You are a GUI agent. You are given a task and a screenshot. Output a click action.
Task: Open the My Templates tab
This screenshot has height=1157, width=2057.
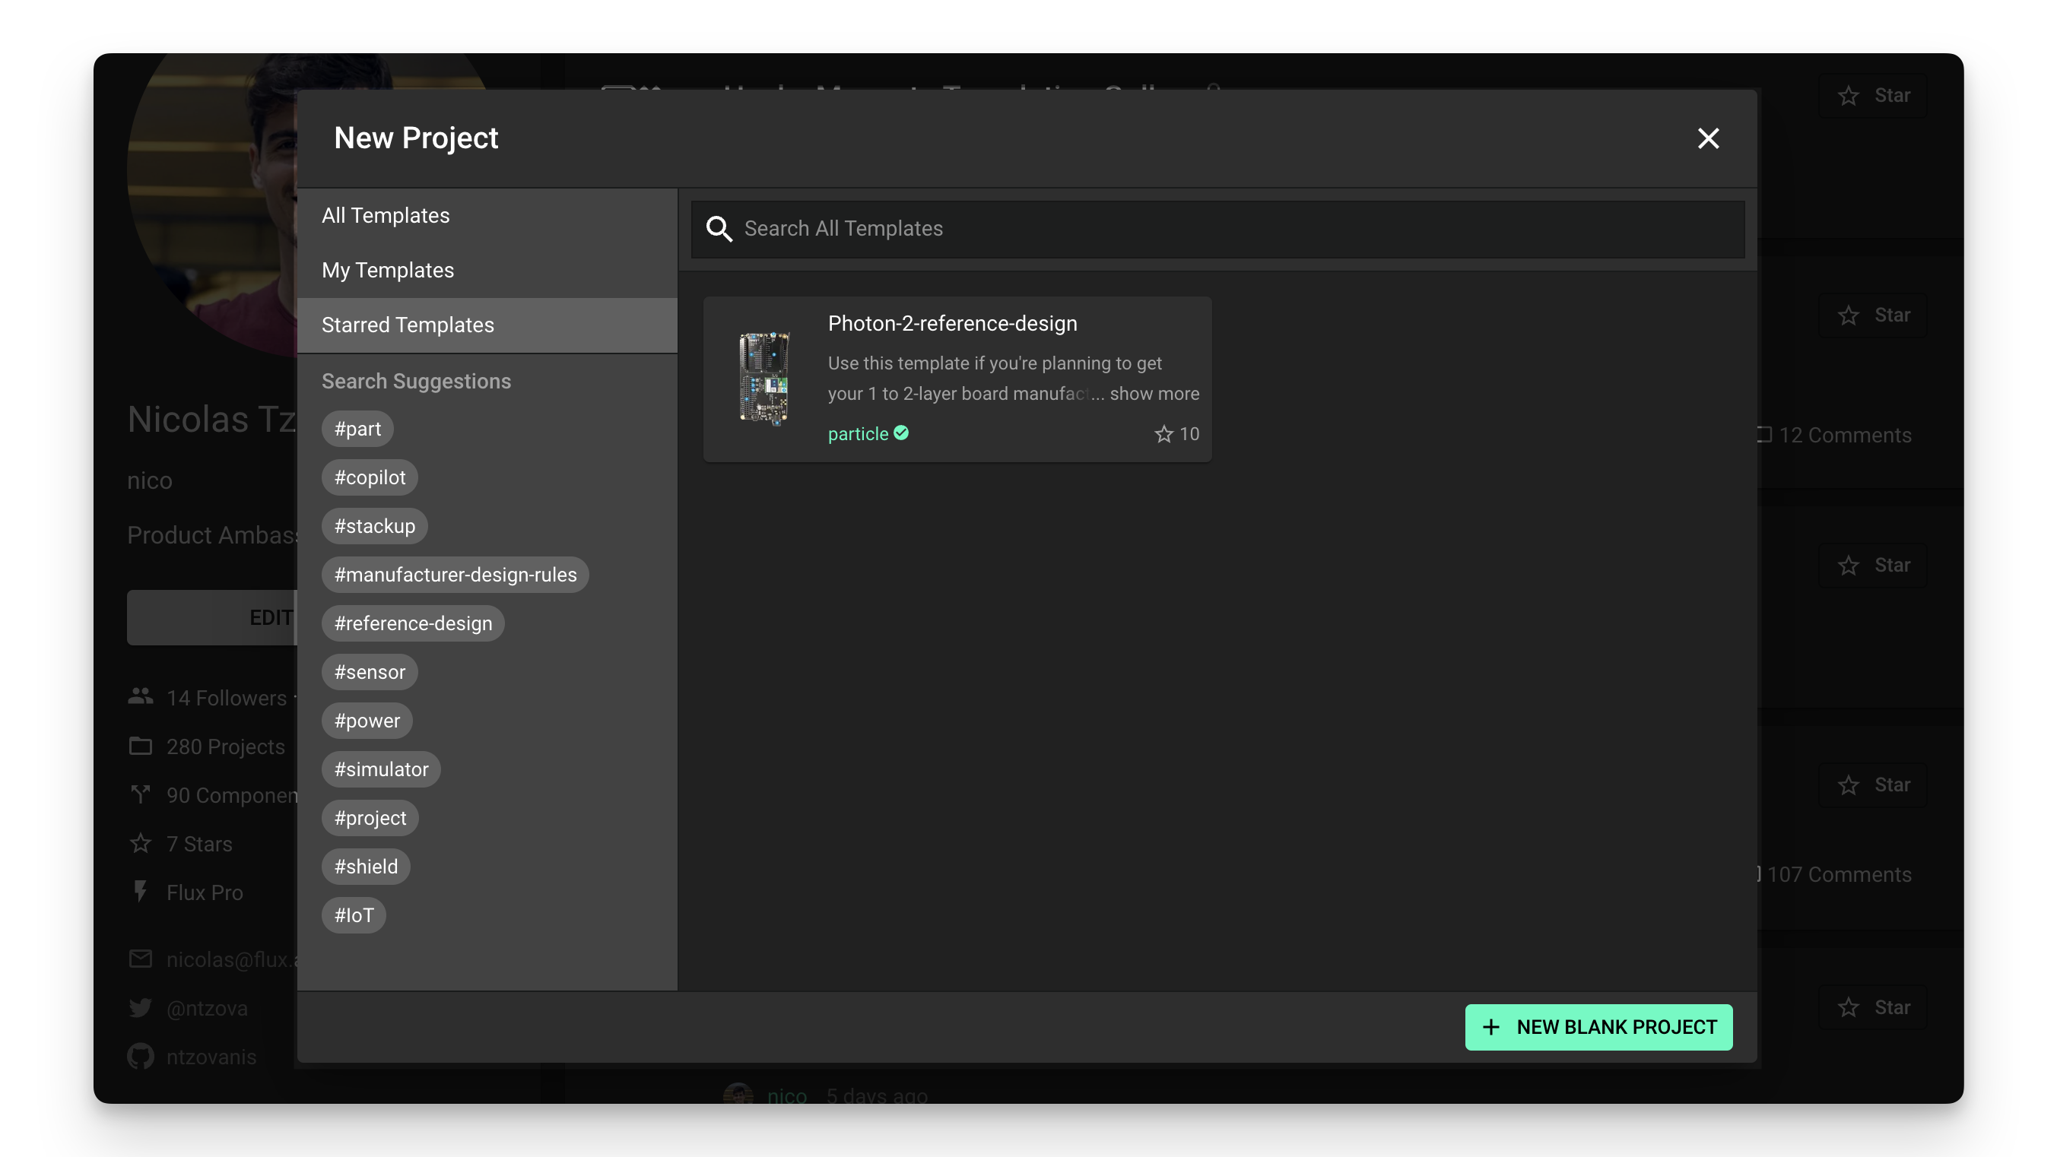(487, 270)
